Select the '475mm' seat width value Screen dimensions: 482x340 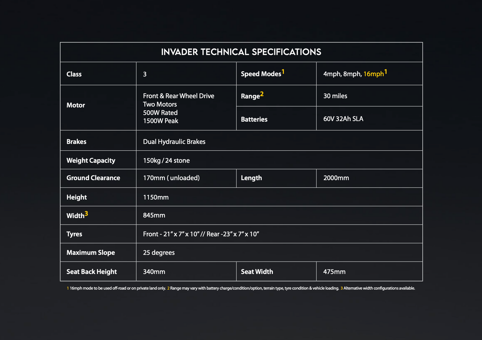pyautogui.click(x=334, y=272)
